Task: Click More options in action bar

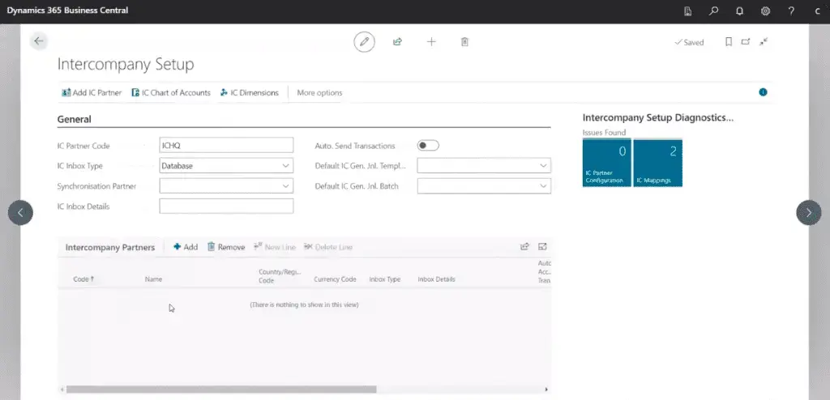Action: 319,93
